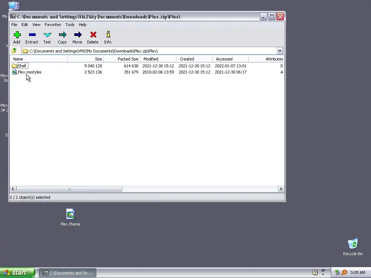Click the help question tray icon

[315, 273]
